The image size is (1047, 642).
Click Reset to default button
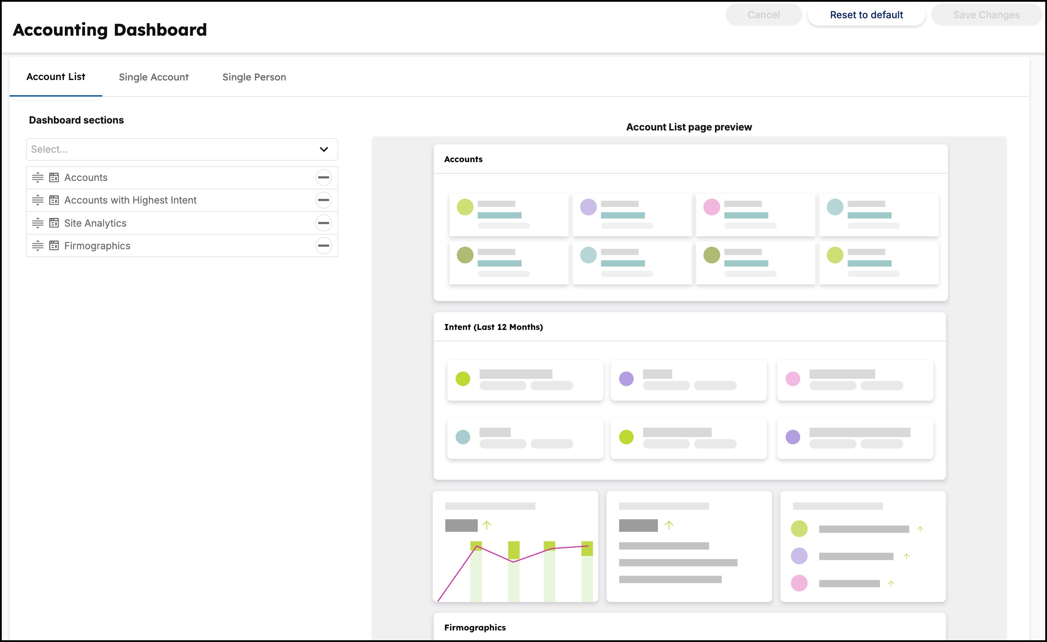click(866, 15)
